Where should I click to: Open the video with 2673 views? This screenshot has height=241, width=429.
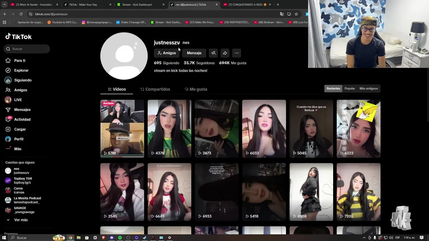coord(217,129)
